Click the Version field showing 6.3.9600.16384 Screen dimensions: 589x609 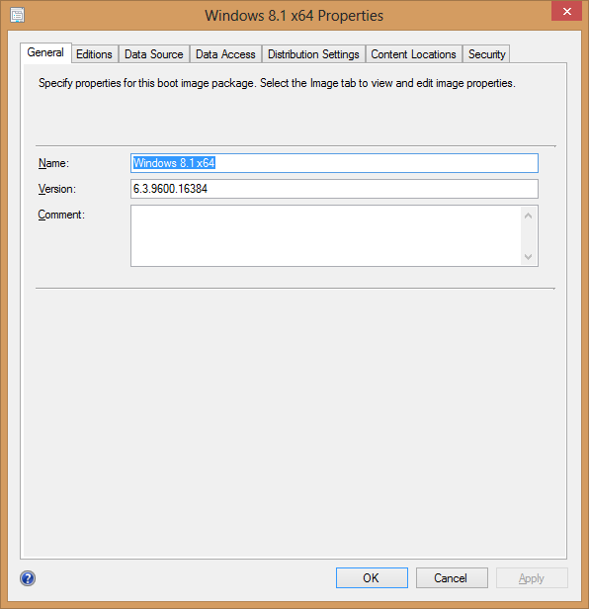(334, 189)
